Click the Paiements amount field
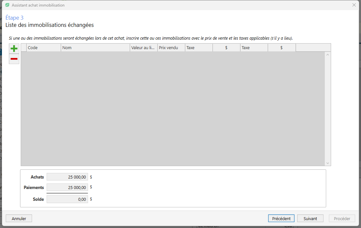361x228 pixels. point(67,187)
